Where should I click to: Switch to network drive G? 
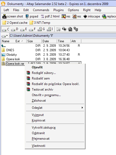(x=41, y=29)
